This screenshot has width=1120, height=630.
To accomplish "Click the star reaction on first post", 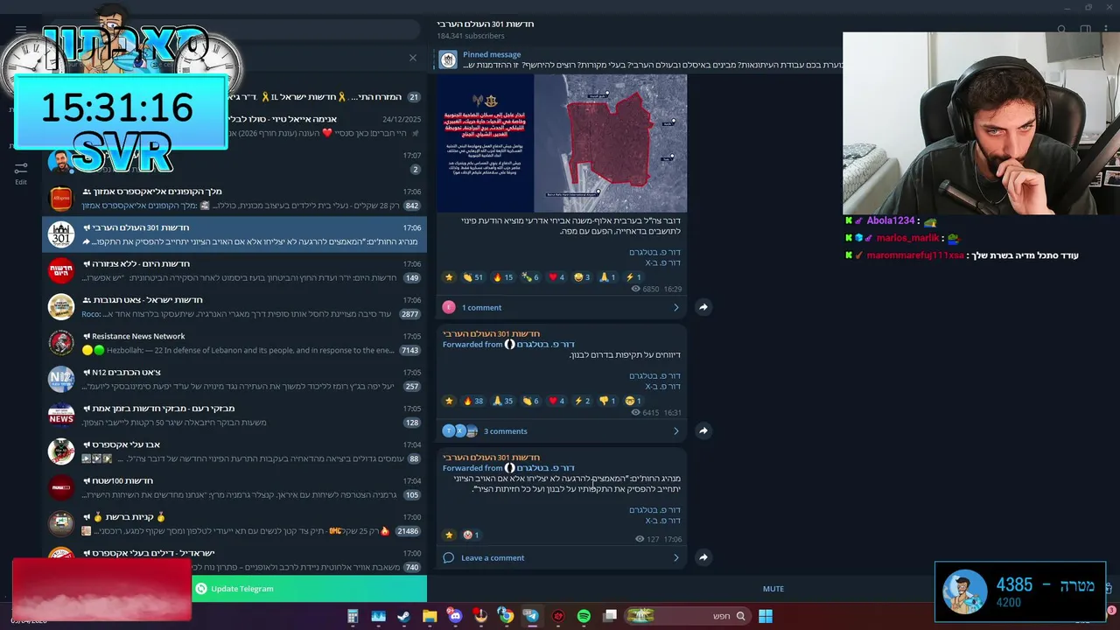I will (x=449, y=277).
